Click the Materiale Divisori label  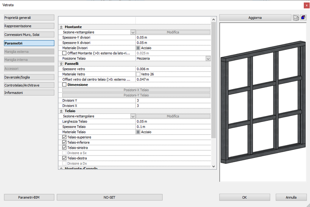point(75,48)
